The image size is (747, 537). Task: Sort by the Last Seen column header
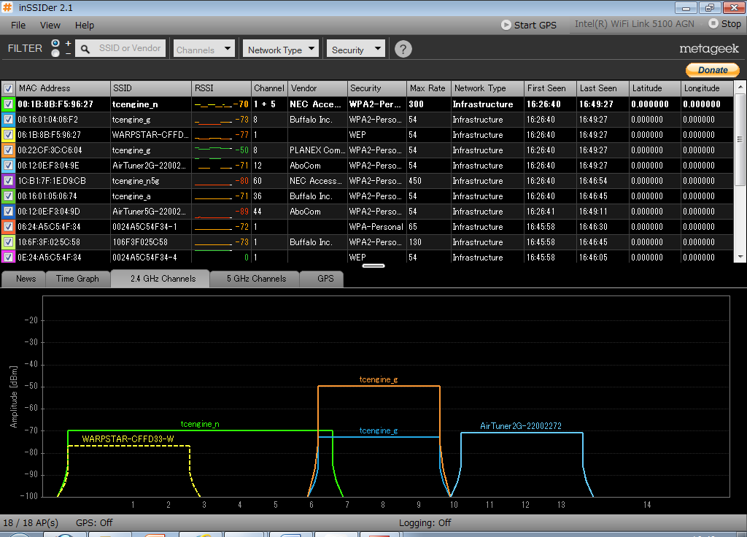pyautogui.click(x=602, y=88)
